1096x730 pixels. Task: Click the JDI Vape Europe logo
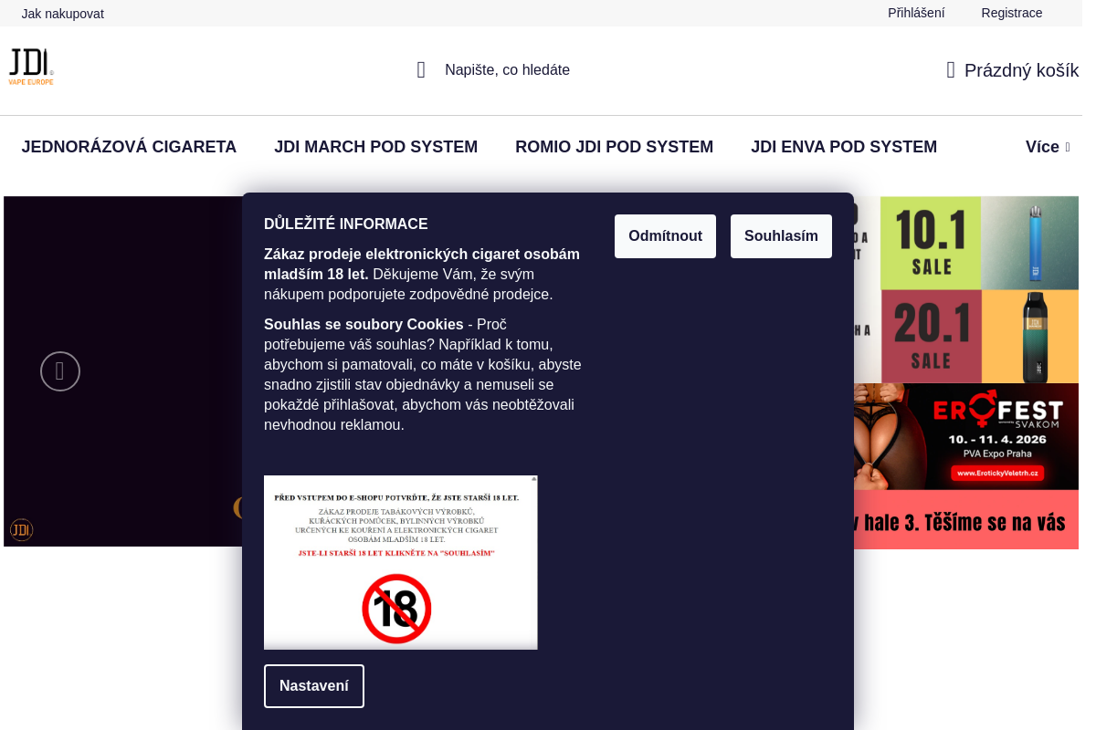point(32,68)
